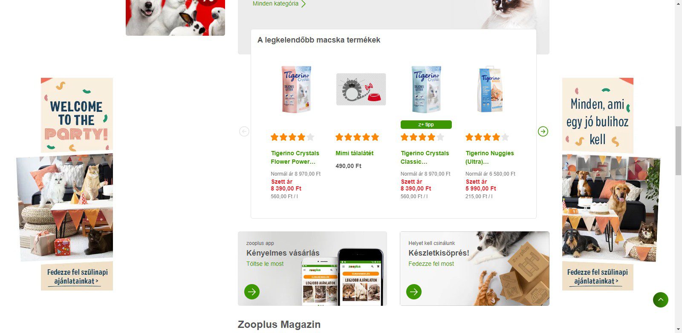Click the carousel previous arrow icon

click(244, 131)
